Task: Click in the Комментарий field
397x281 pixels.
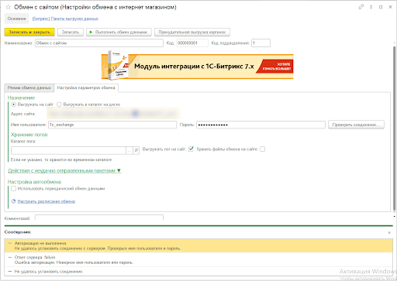Action: tap(99, 218)
